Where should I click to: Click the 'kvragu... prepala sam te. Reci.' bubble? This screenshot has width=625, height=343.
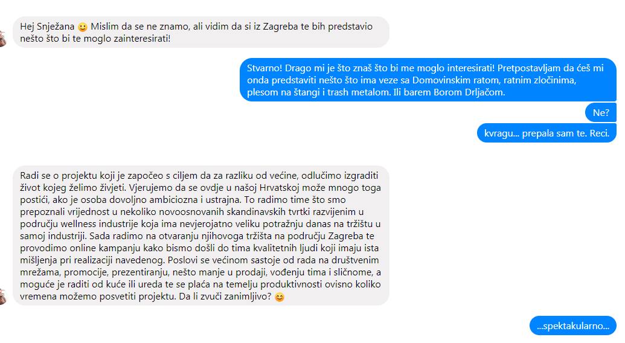click(x=546, y=133)
